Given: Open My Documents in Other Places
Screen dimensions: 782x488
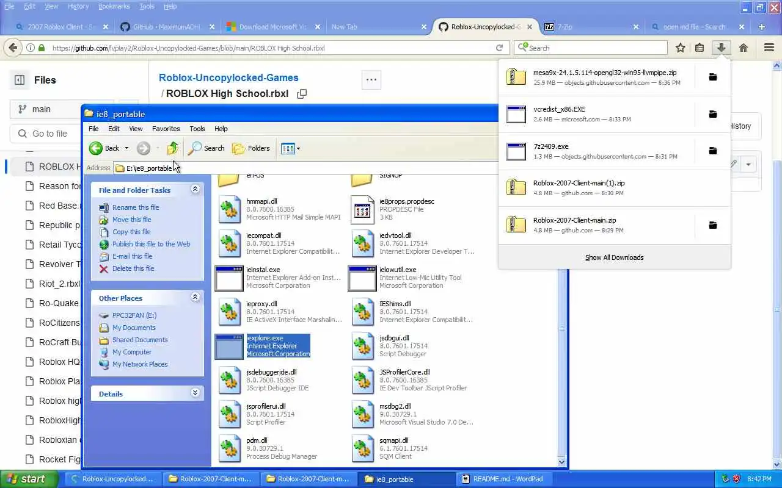Looking at the screenshot, I should [134, 328].
